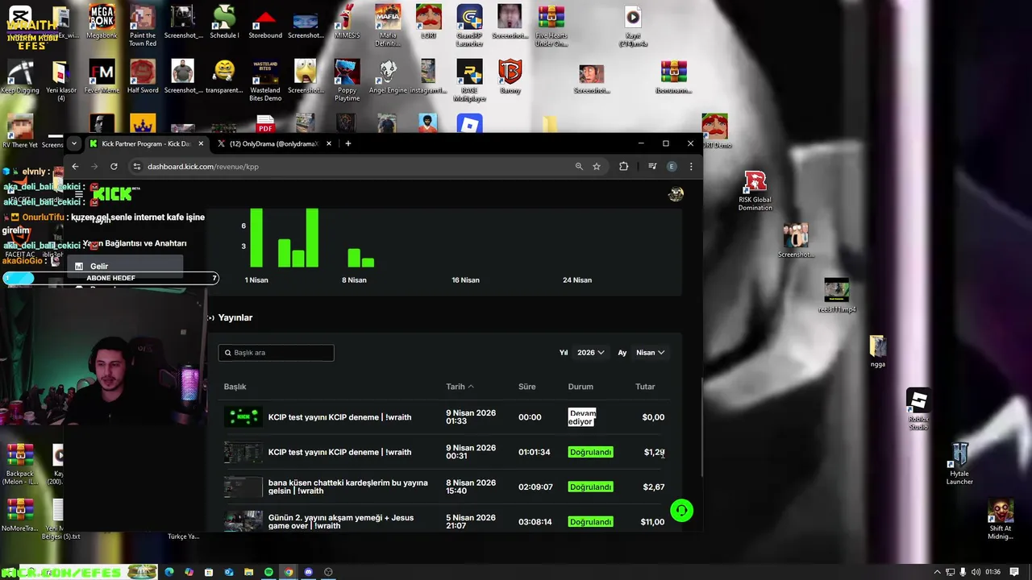Toggle the Kick sidebar hamburger menu
This screenshot has height=580, width=1032.
click(79, 193)
